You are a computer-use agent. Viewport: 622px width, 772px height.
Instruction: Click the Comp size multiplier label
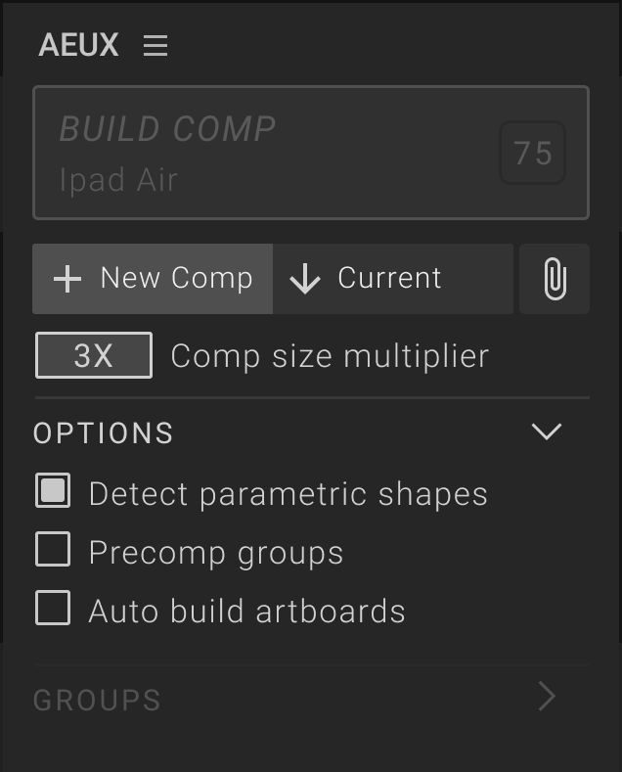pos(330,356)
